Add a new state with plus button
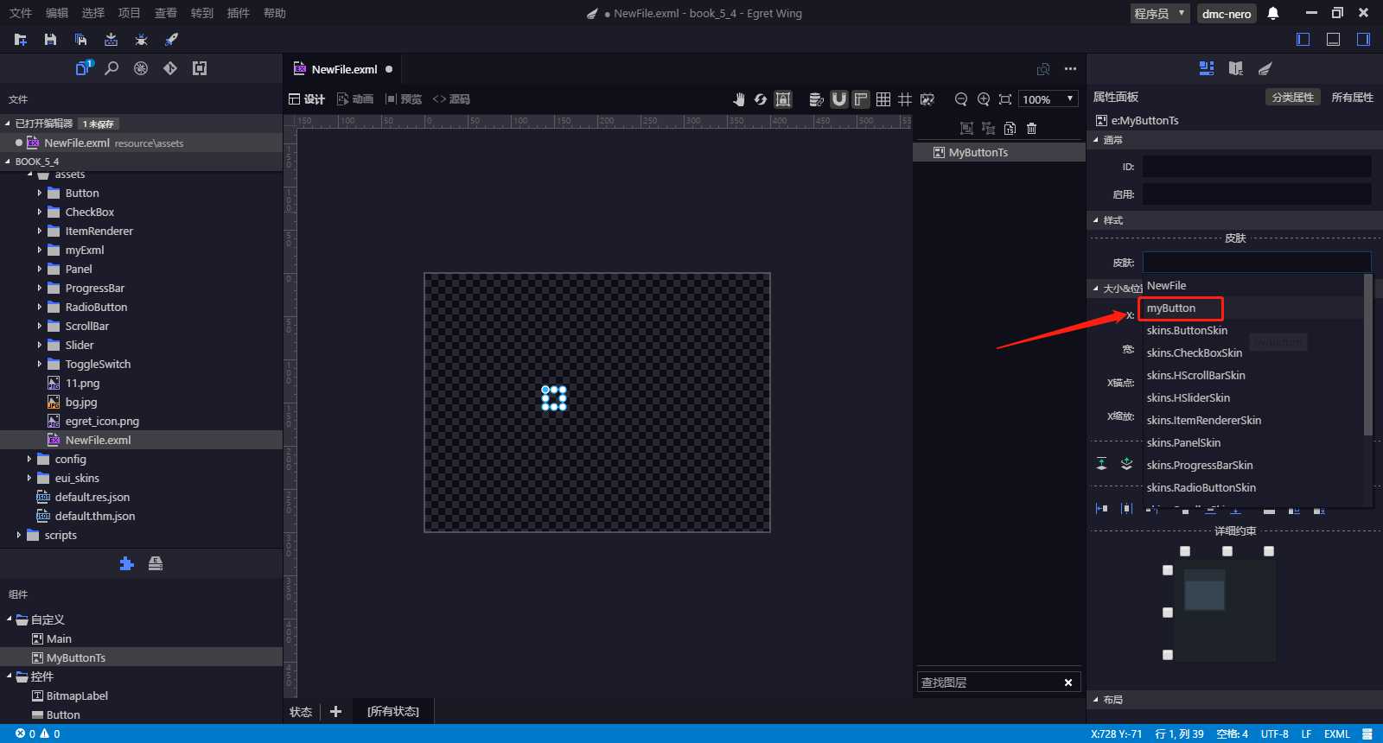The image size is (1383, 743). tap(336, 712)
